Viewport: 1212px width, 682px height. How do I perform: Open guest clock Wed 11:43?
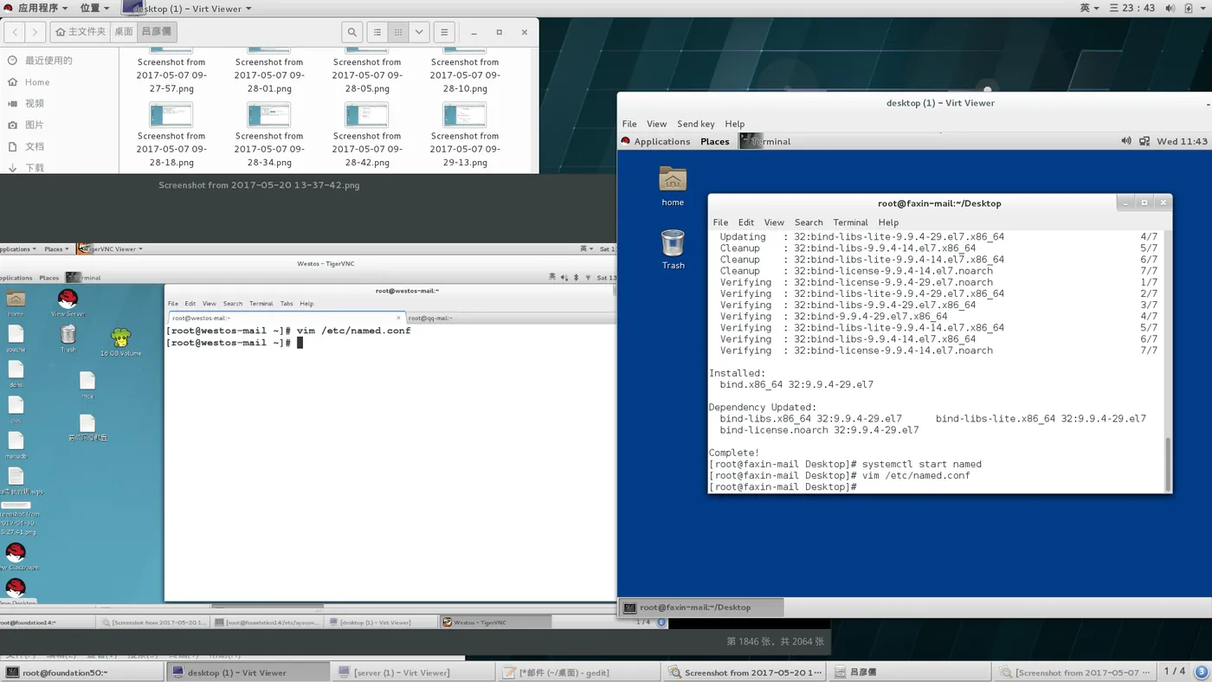[1182, 141]
